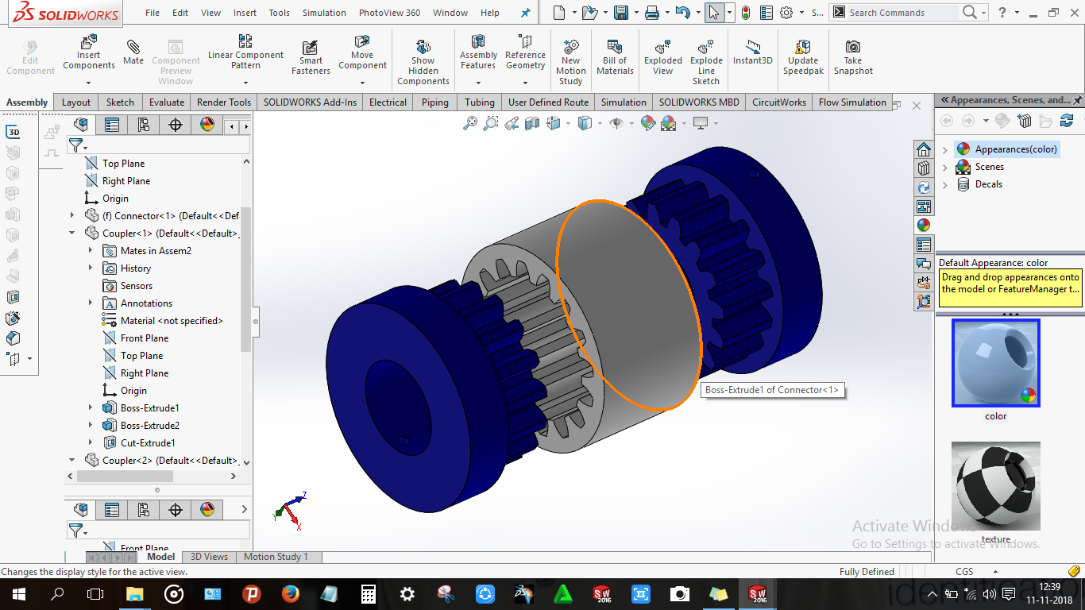
Task: Expand the Scenes folder
Action: pos(945,167)
